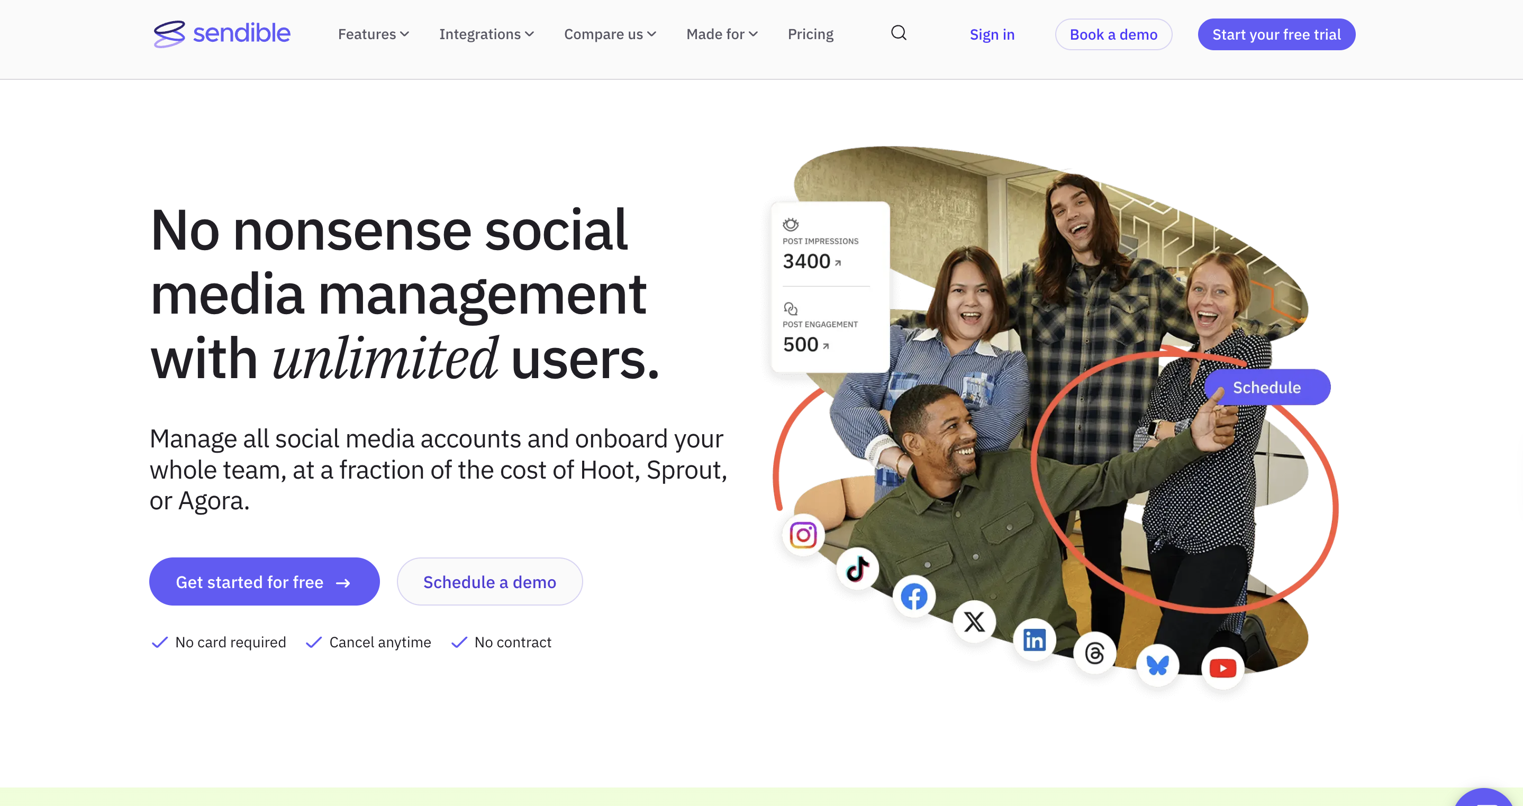Click the Post Engagement 500 value
Image resolution: width=1523 pixels, height=806 pixels.
pyautogui.click(x=801, y=344)
